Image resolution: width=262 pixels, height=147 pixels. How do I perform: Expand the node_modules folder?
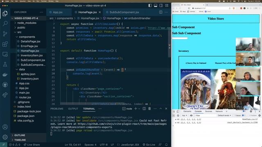pos(28,23)
